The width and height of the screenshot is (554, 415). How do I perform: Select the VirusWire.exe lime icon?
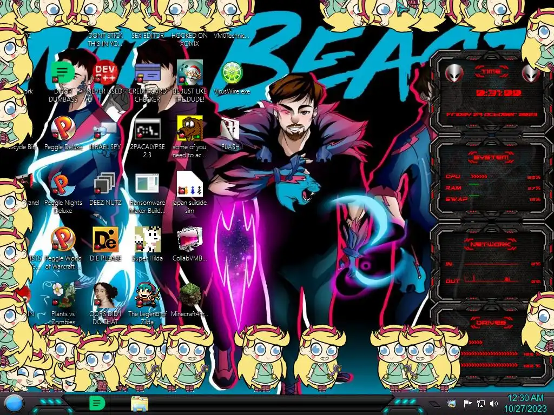(232, 73)
